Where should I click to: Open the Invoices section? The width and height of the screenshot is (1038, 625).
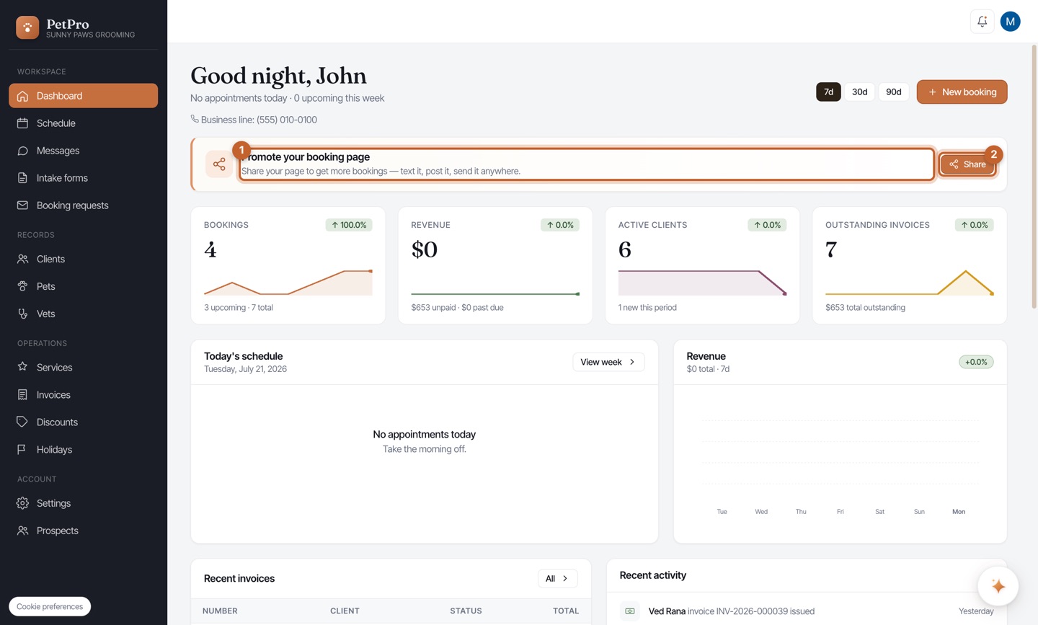point(84,394)
